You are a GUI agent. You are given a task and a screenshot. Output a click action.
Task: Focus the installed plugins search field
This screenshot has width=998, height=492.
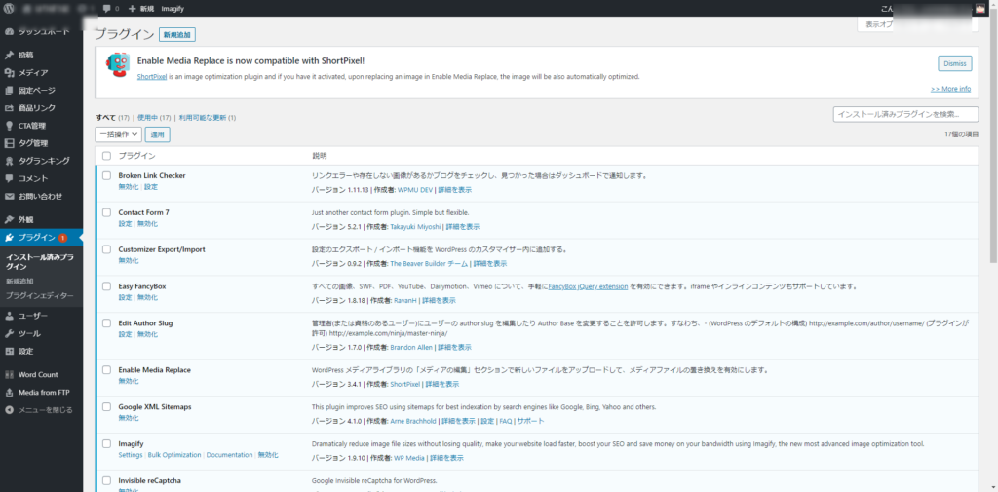pos(905,115)
